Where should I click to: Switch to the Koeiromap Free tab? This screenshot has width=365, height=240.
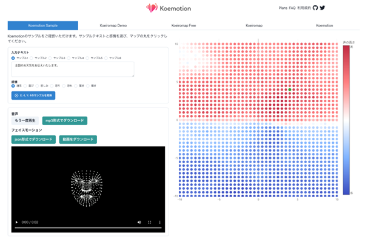(x=184, y=25)
